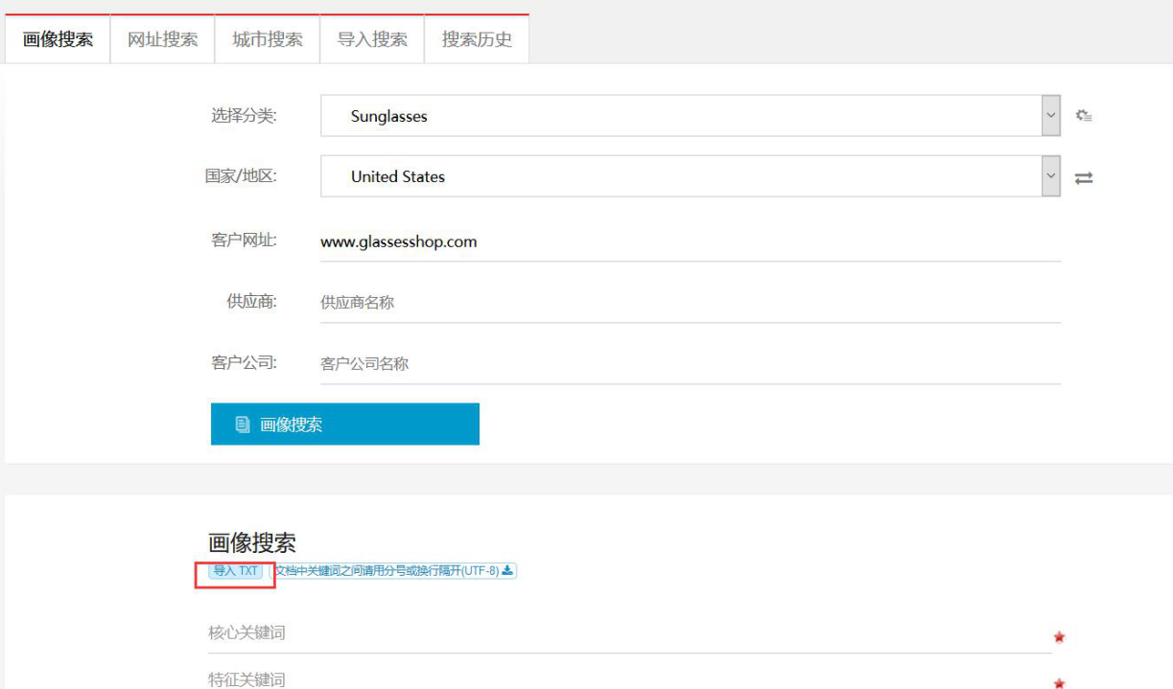View the 搜索历史 tab
Image resolution: width=1173 pixels, height=689 pixels.
[476, 39]
